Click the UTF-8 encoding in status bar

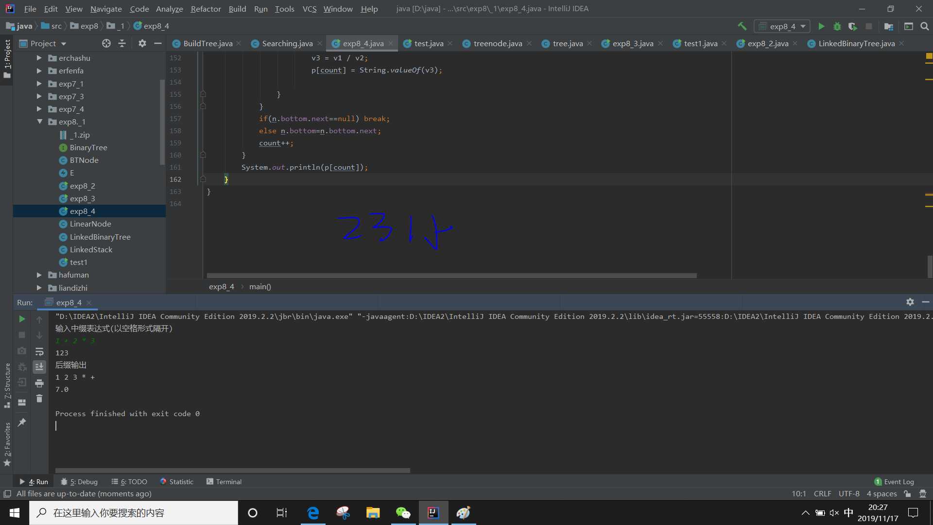point(849,494)
